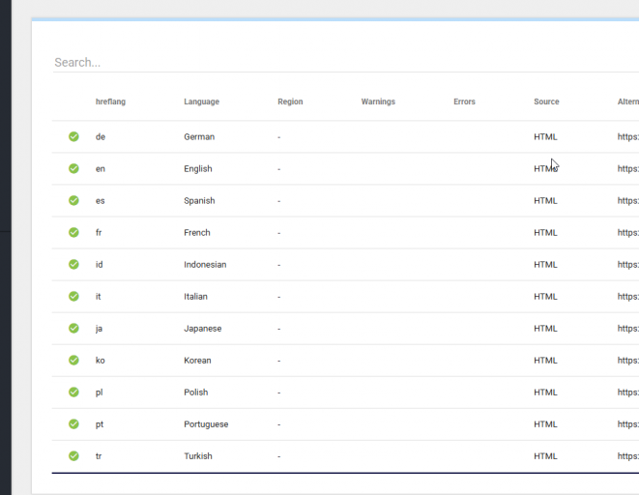
Task: Select the 'ja' hreflang cell
Action: (99, 329)
